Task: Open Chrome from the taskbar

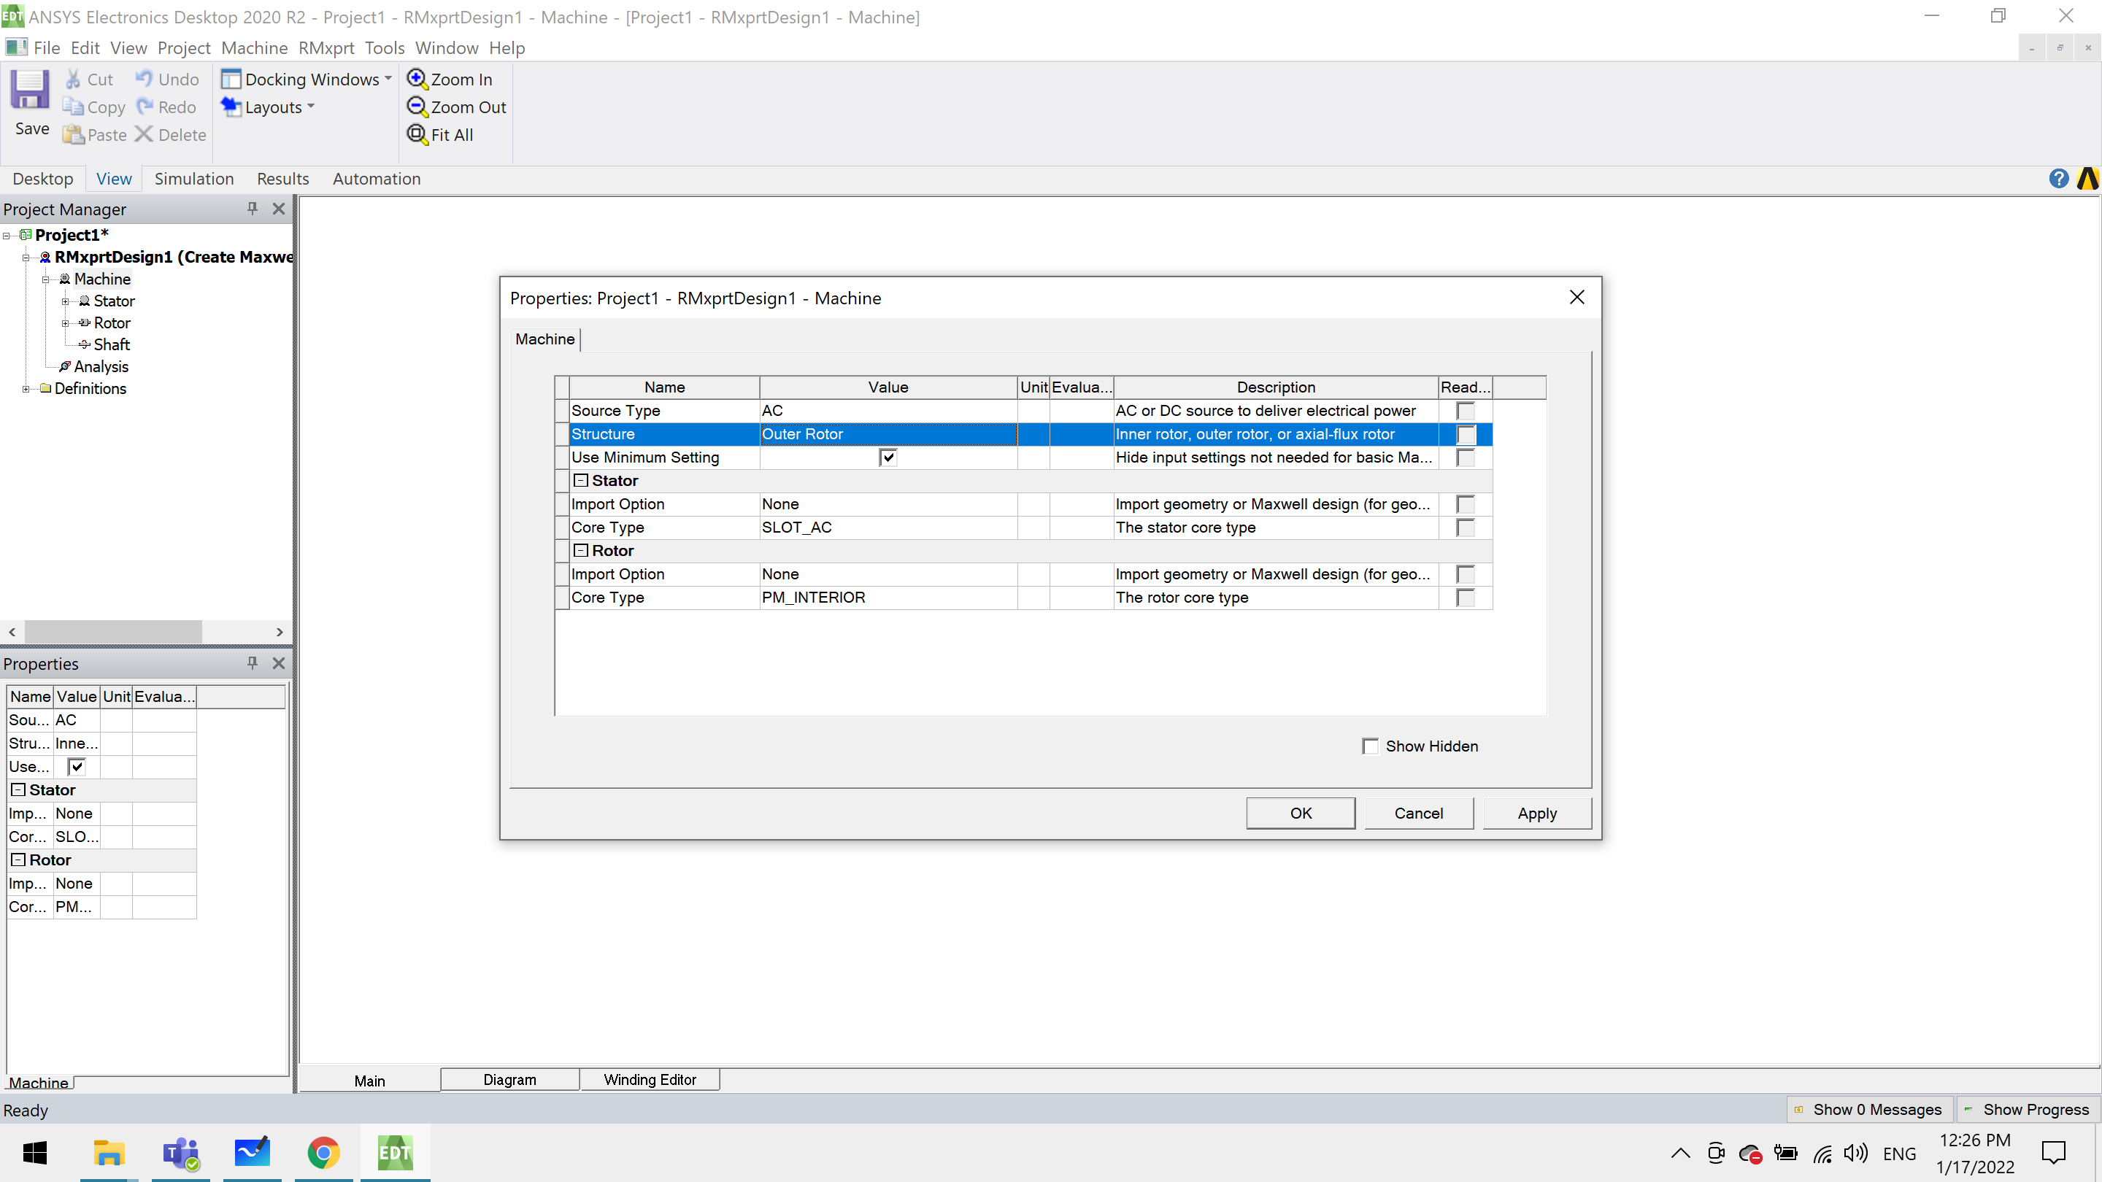Action: 324,1153
